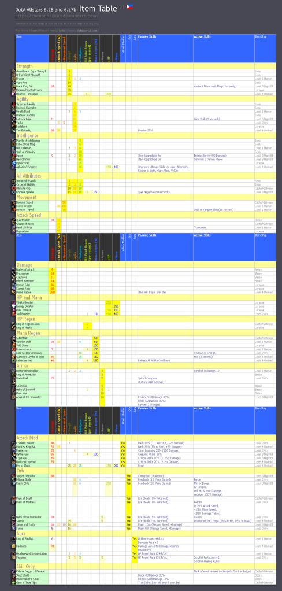Image resolution: width=282 pixels, height=591 pixels.
Task: Click the Mekansm item icon
Action: point(13,557)
